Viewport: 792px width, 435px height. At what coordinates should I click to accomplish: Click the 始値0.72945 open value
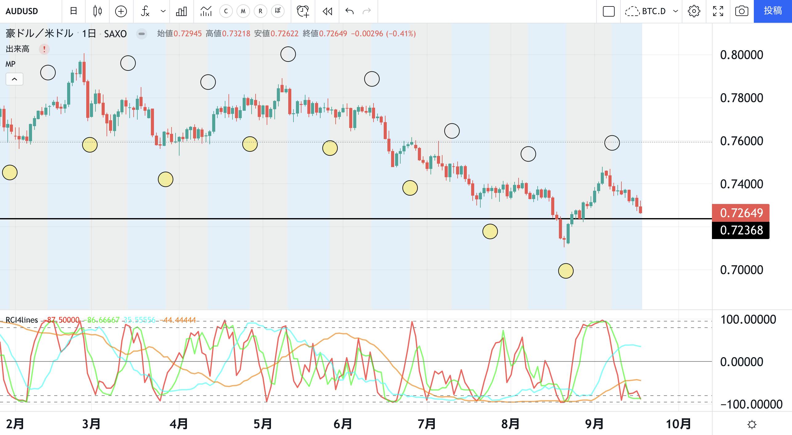click(179, 34)
